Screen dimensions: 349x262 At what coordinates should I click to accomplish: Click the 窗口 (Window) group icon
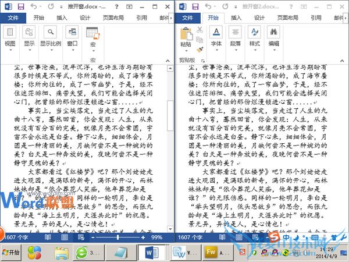coord(72,32)
